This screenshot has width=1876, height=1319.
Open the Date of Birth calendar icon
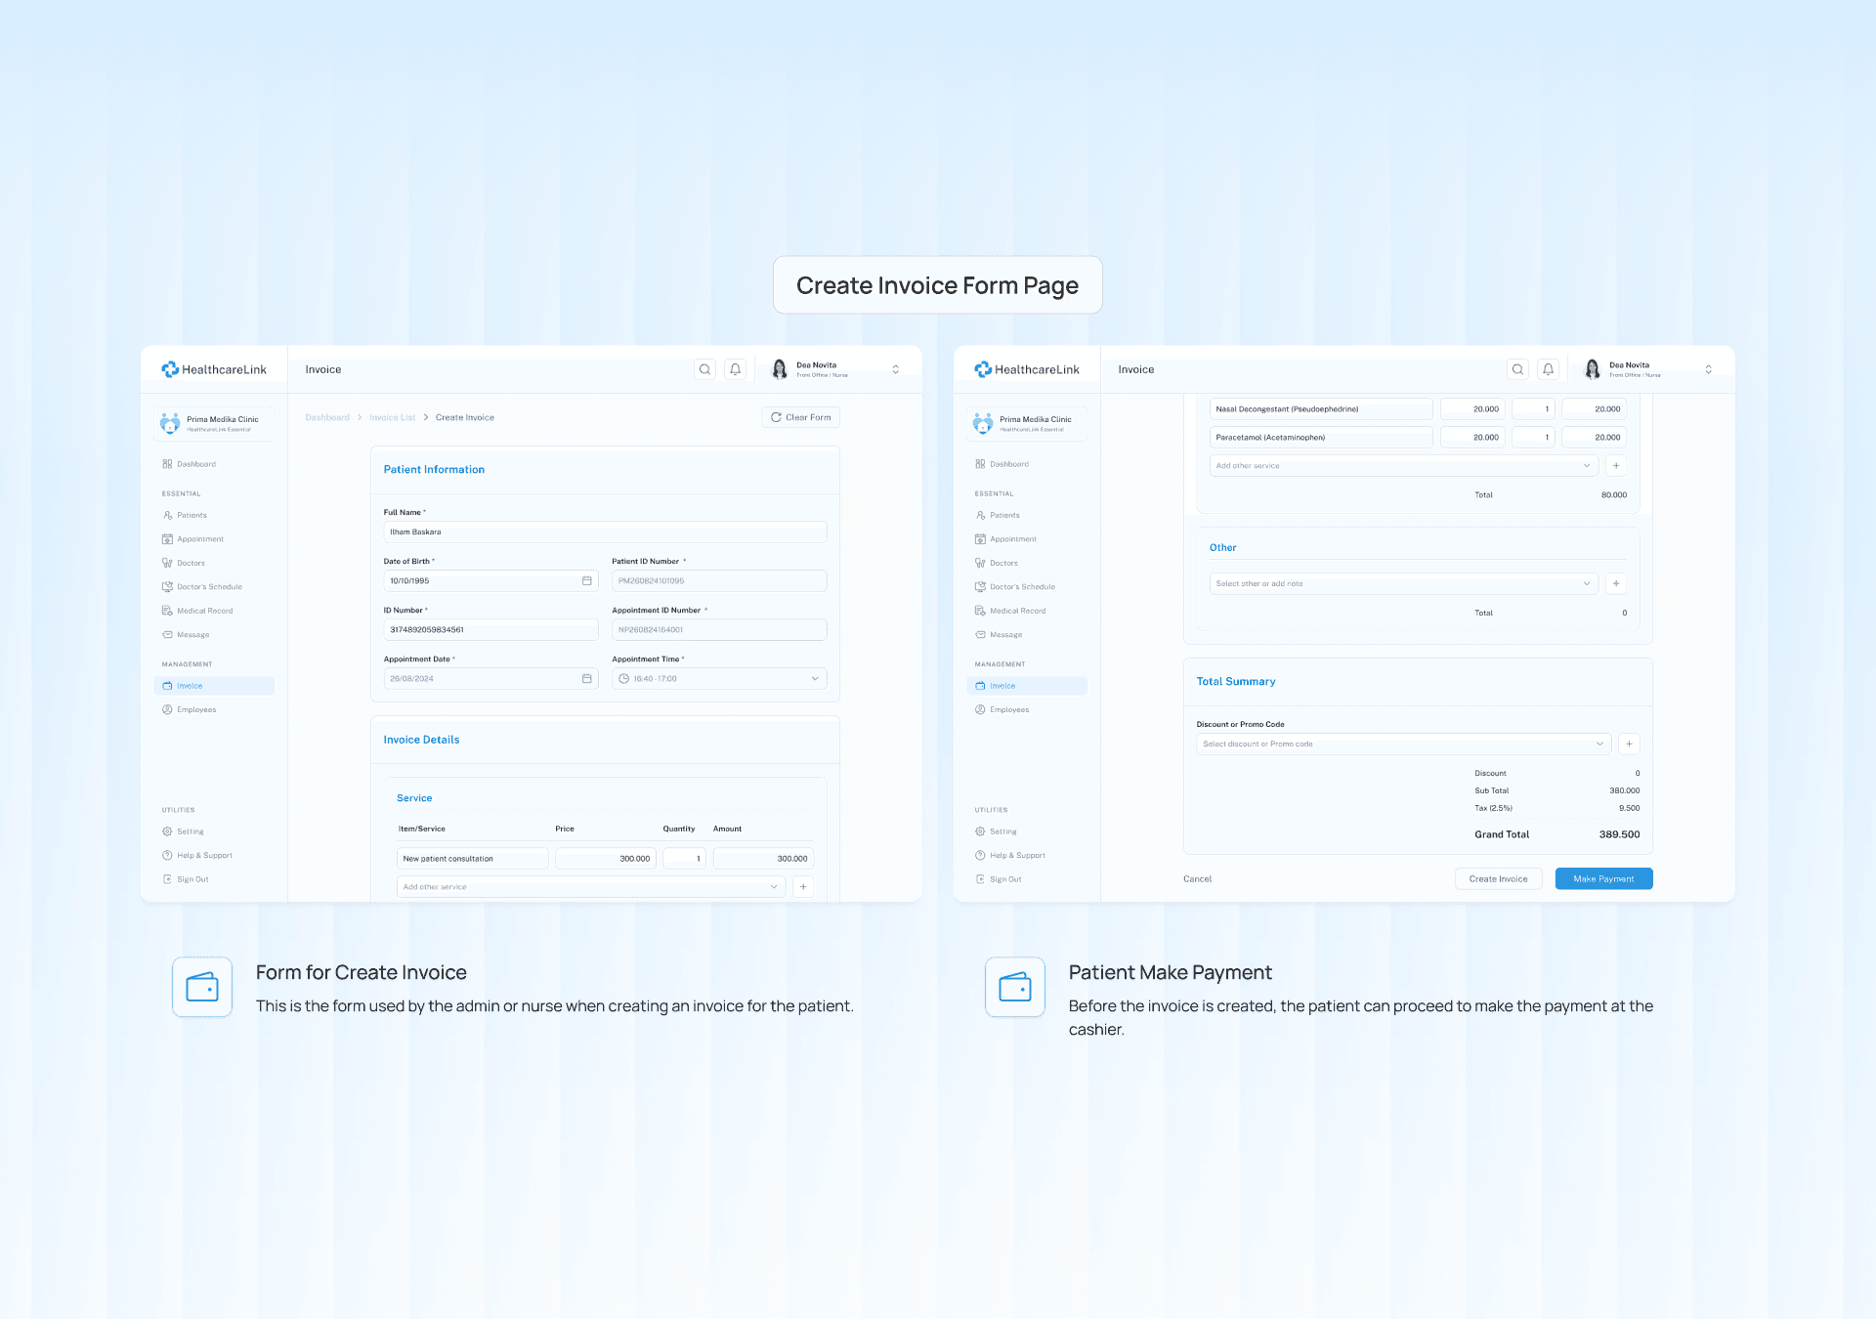[x=587, y=580]
